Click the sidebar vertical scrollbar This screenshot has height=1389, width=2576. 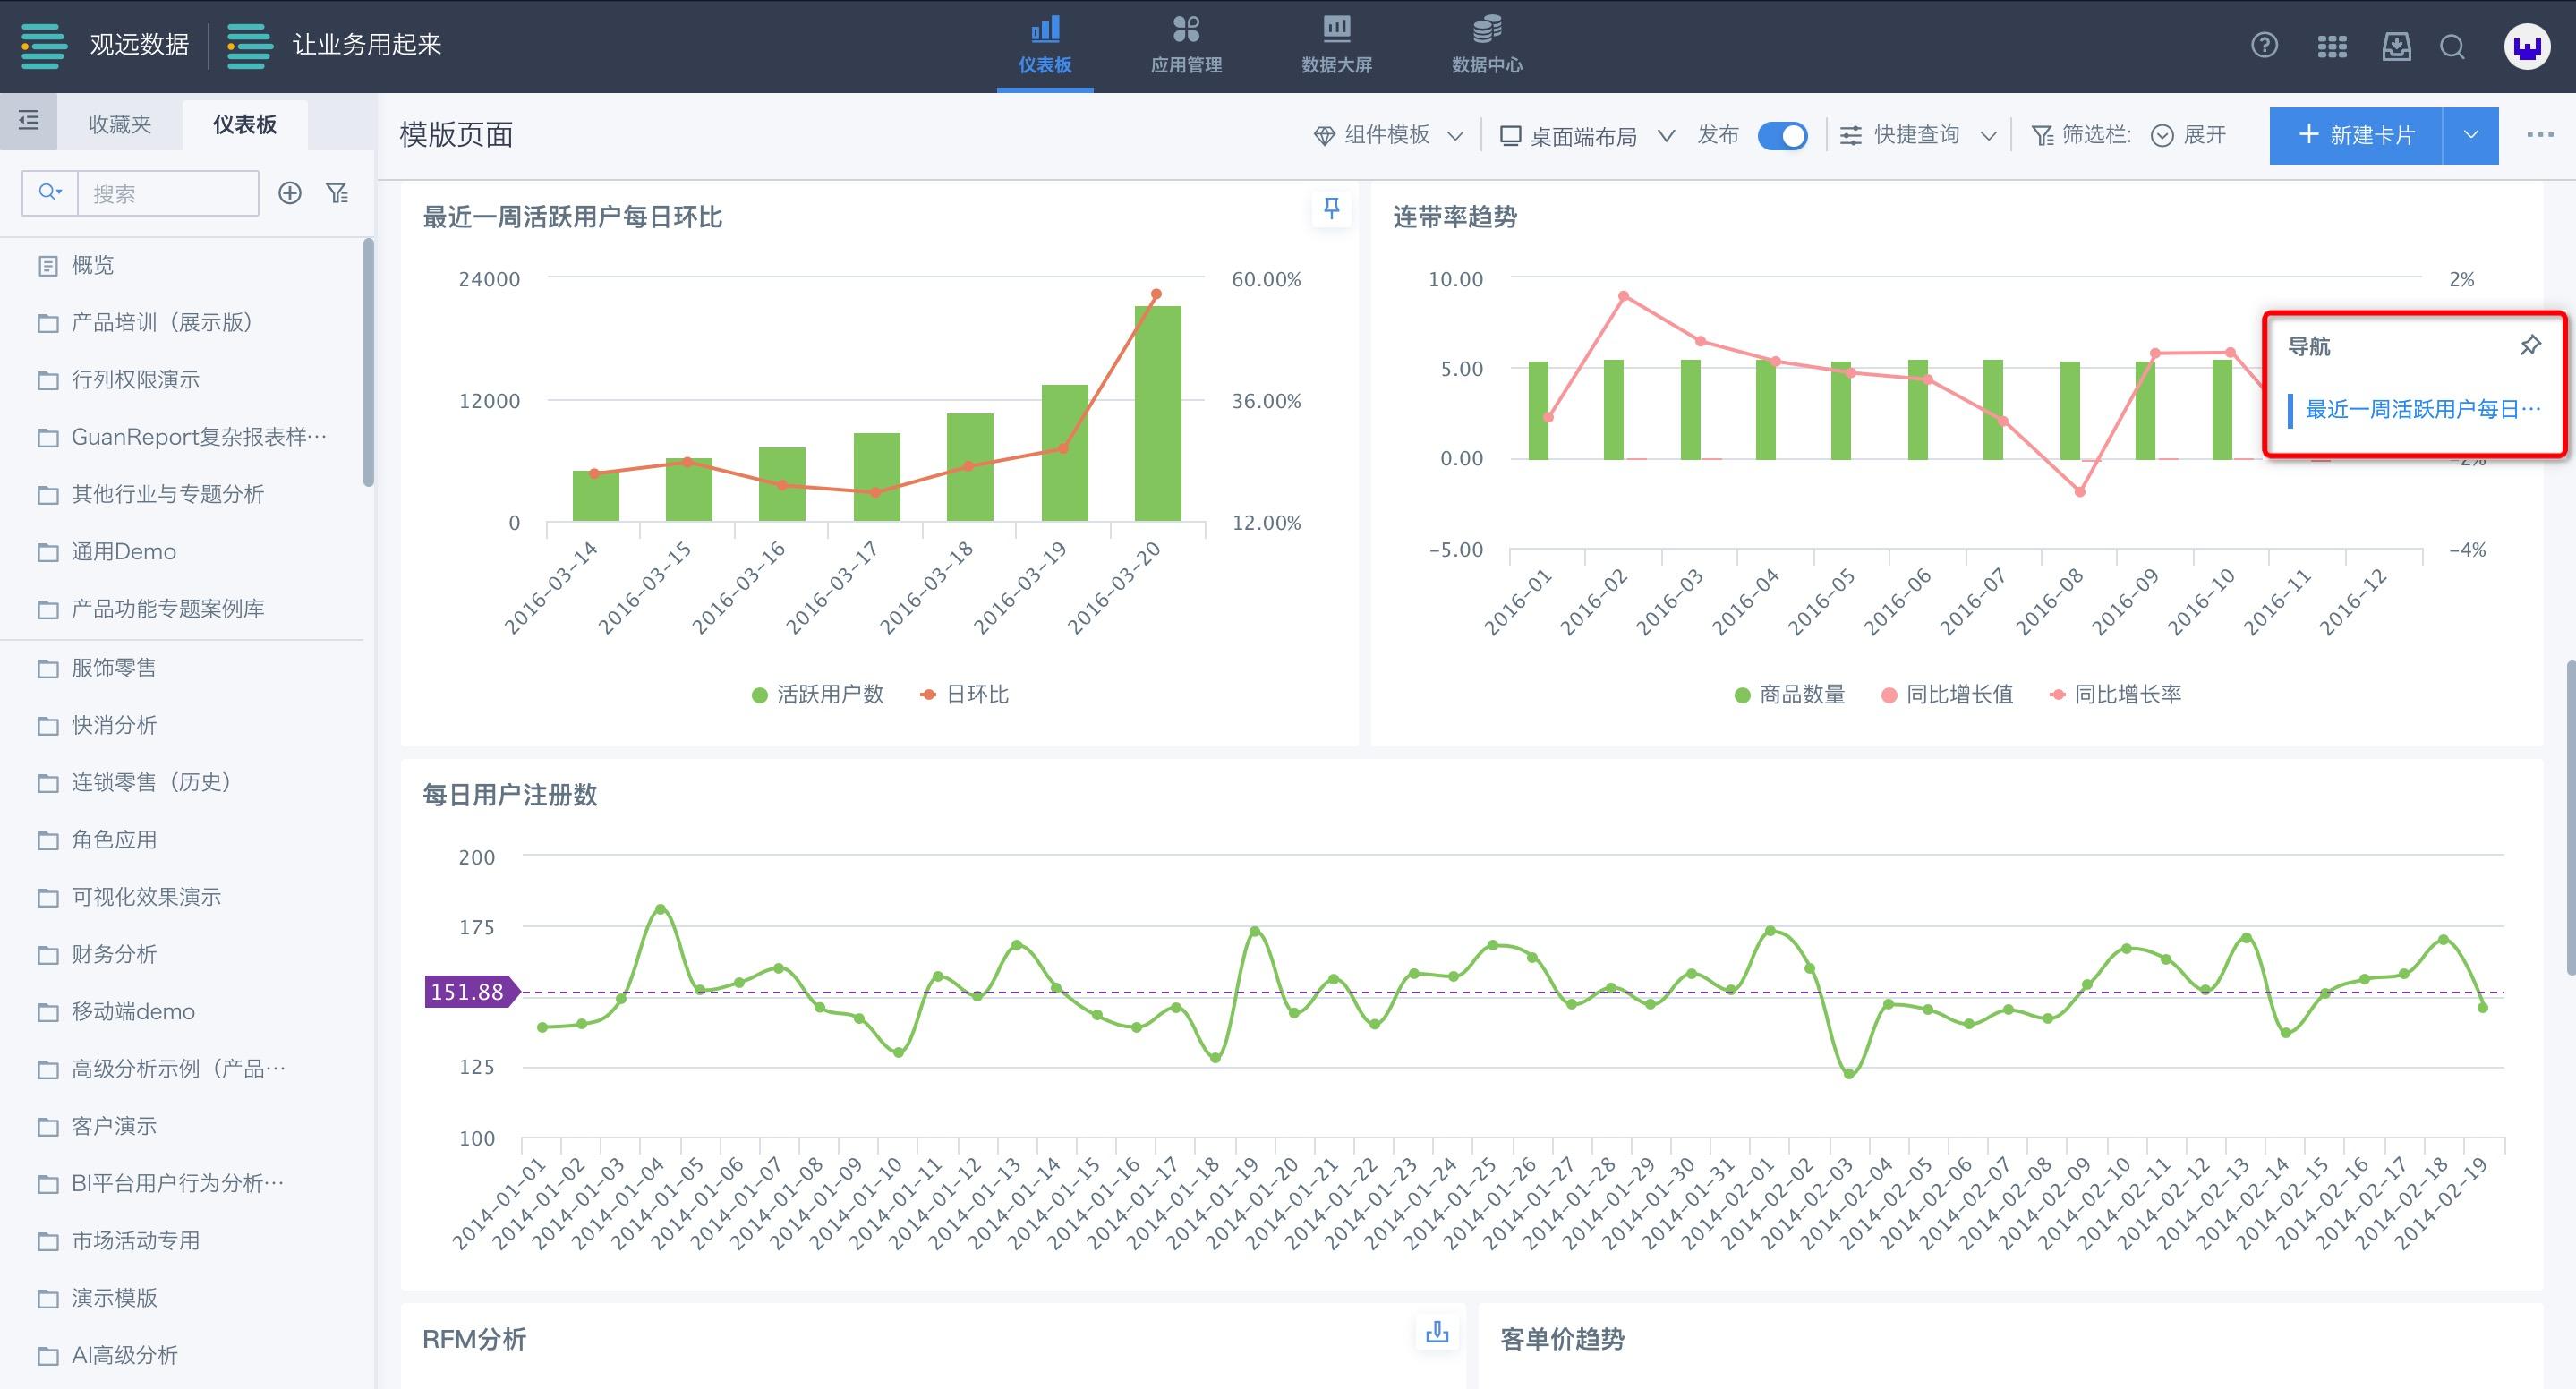point(368,362)
